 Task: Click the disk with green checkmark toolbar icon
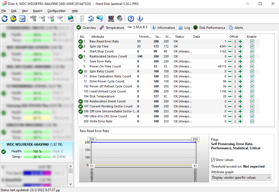click(x=51, y=19)
